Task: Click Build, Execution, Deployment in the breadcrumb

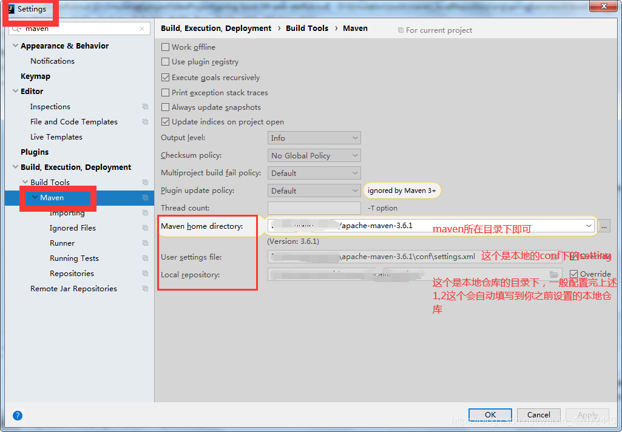Action: point(216,28)
